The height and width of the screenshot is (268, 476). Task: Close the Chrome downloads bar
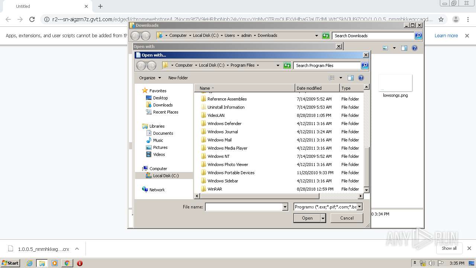coord(469,248)
